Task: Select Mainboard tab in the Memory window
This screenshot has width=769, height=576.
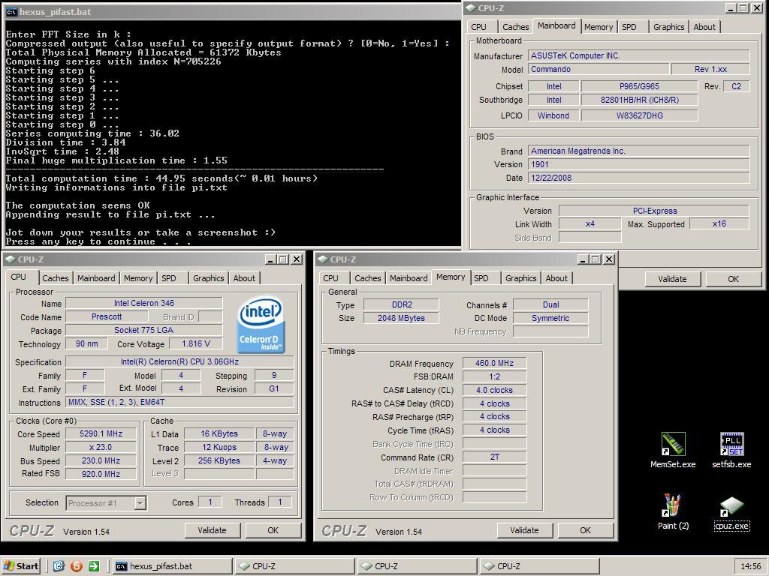Action: (409, 278)
